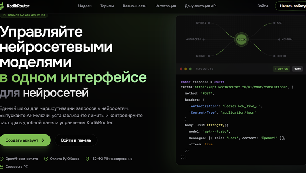Click the yellow dot in code window header
Viewport: 306px width, 173px height.
(186, 69)
